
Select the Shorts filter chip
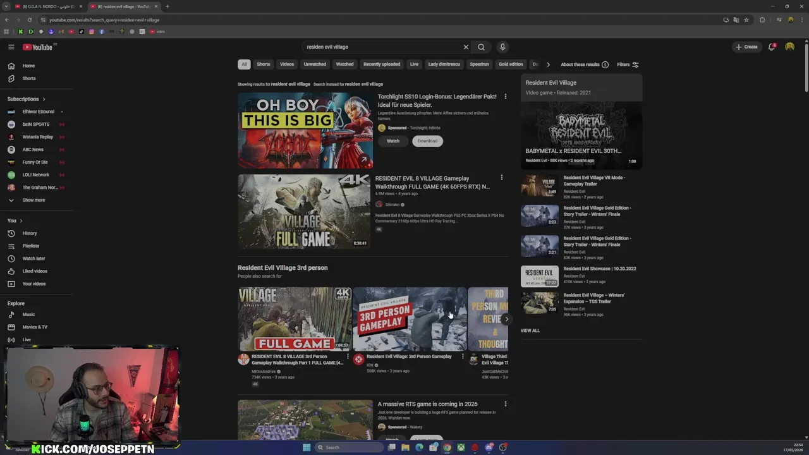(264, 64)
